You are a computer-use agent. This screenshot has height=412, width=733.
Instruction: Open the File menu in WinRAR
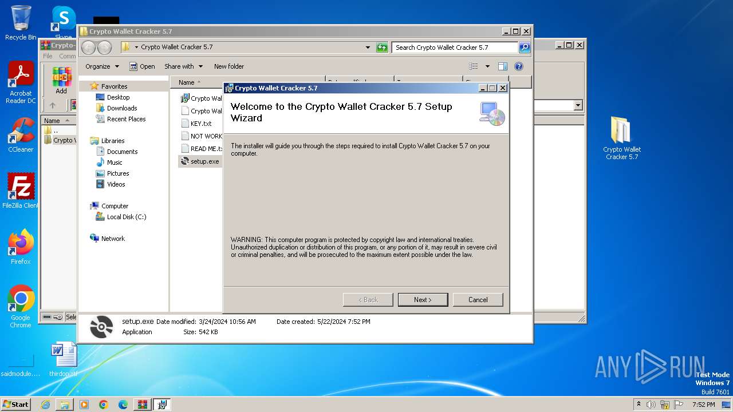click(x=48, y=56)
